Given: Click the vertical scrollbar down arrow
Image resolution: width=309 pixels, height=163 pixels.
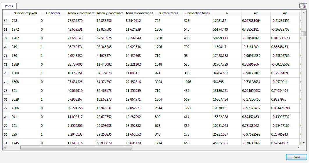Looking at the screenshot, I should point(303,143).
